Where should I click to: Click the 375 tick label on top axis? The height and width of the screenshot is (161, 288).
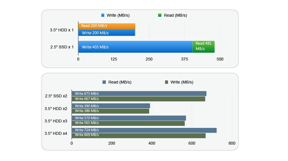[185, 59]
